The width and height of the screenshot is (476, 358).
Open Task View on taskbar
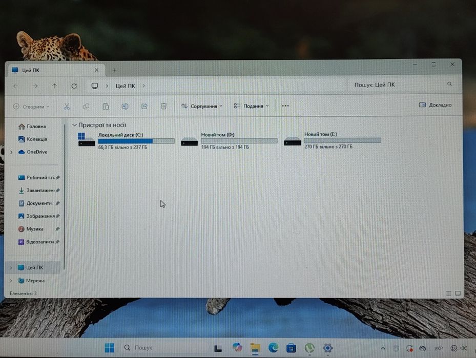tap(218, 348)
